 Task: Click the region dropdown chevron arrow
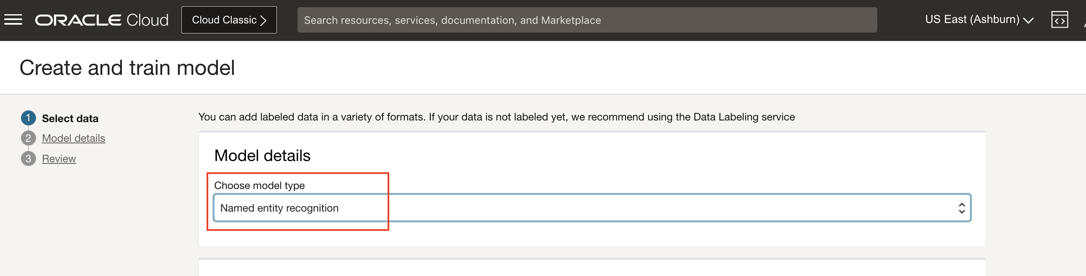(1028, 20)
